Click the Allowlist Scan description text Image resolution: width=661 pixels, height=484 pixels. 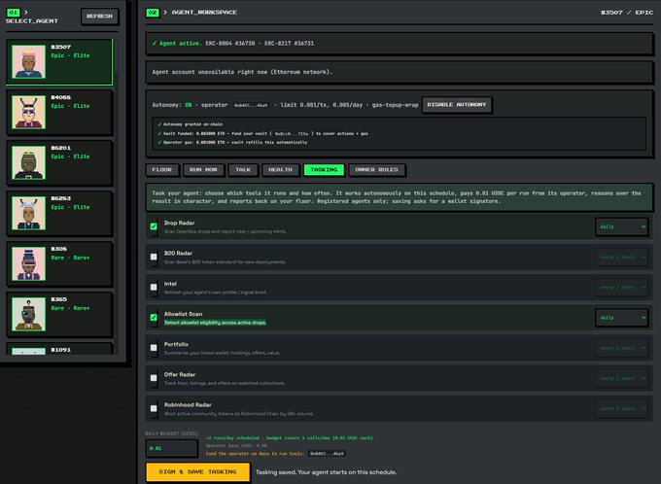[x=215, y=323]
